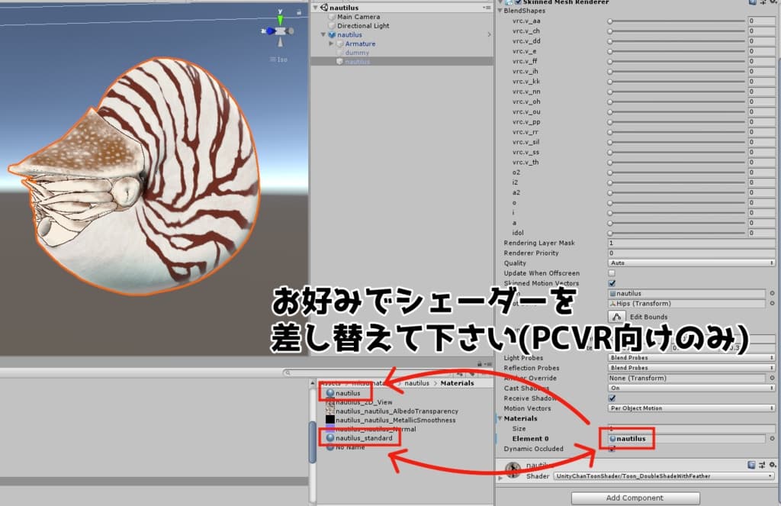Open the Cast Shadows dropdown set to On

click(x=691, y=388)
